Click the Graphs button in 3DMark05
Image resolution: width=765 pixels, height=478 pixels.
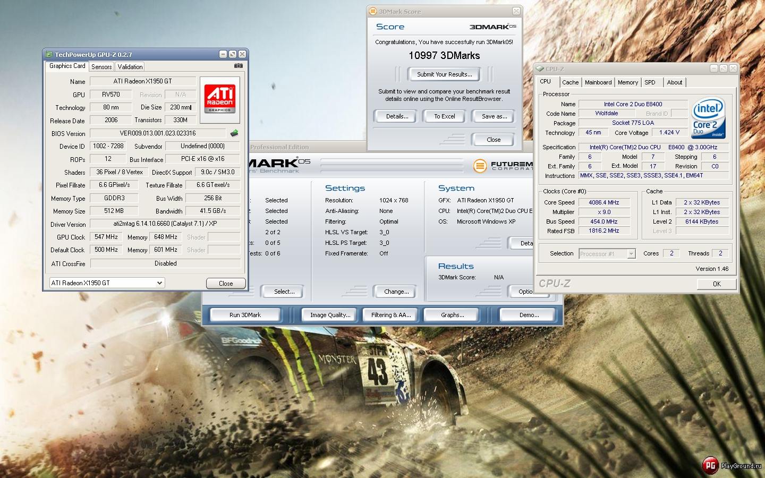pyautogui.click(x=452, y=315)
